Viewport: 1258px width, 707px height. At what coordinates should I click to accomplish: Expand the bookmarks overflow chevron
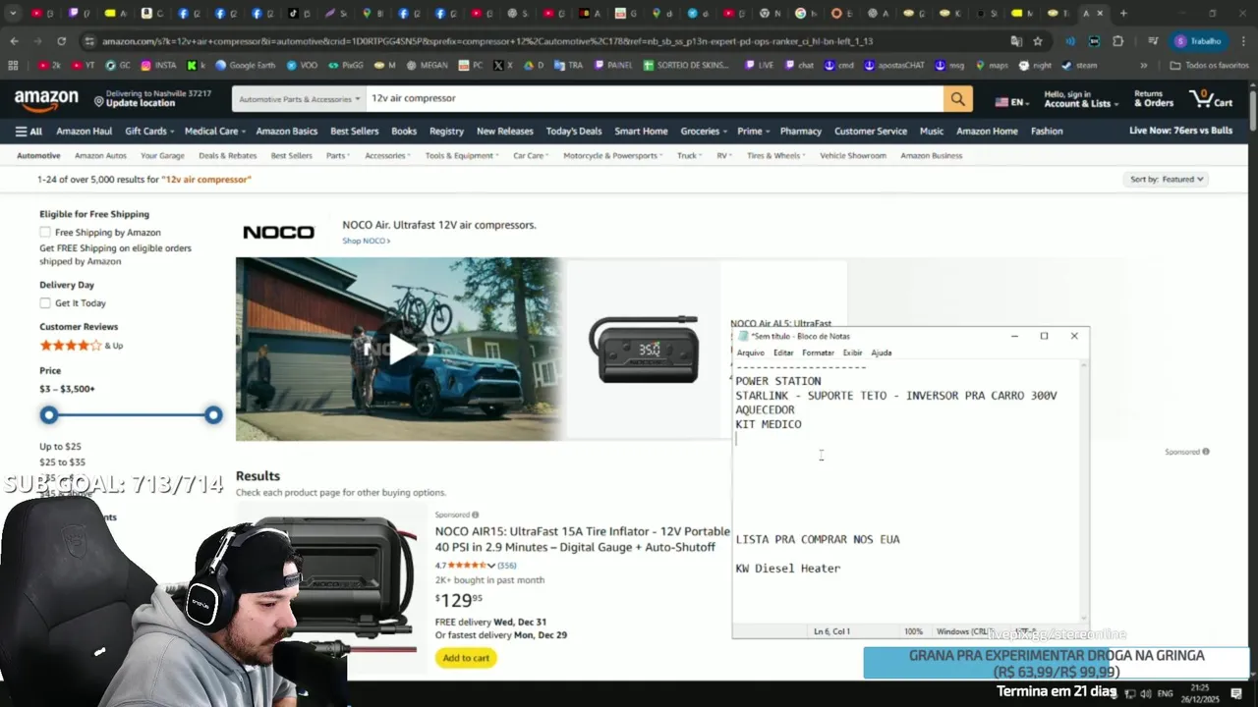click(1143, 65)
